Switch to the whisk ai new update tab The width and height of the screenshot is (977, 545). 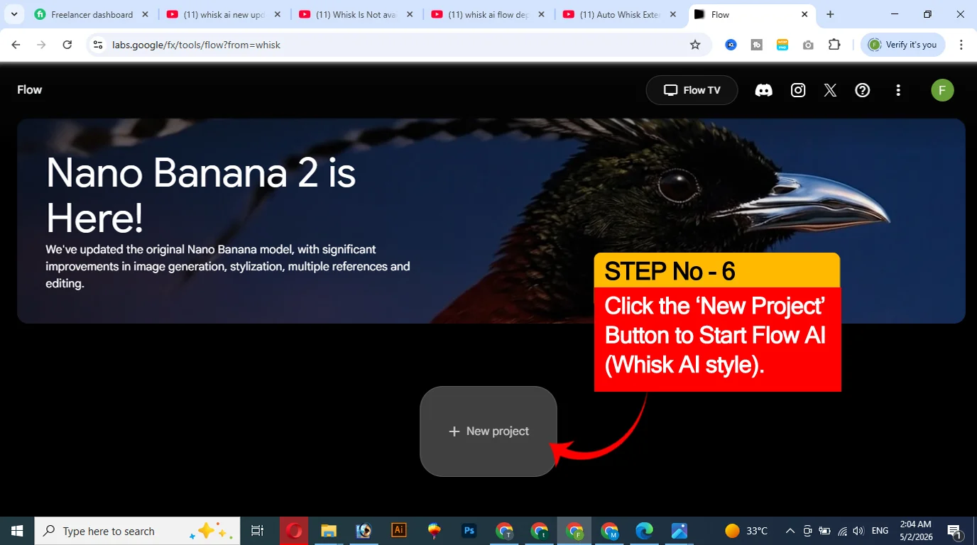tap(224, 14)
